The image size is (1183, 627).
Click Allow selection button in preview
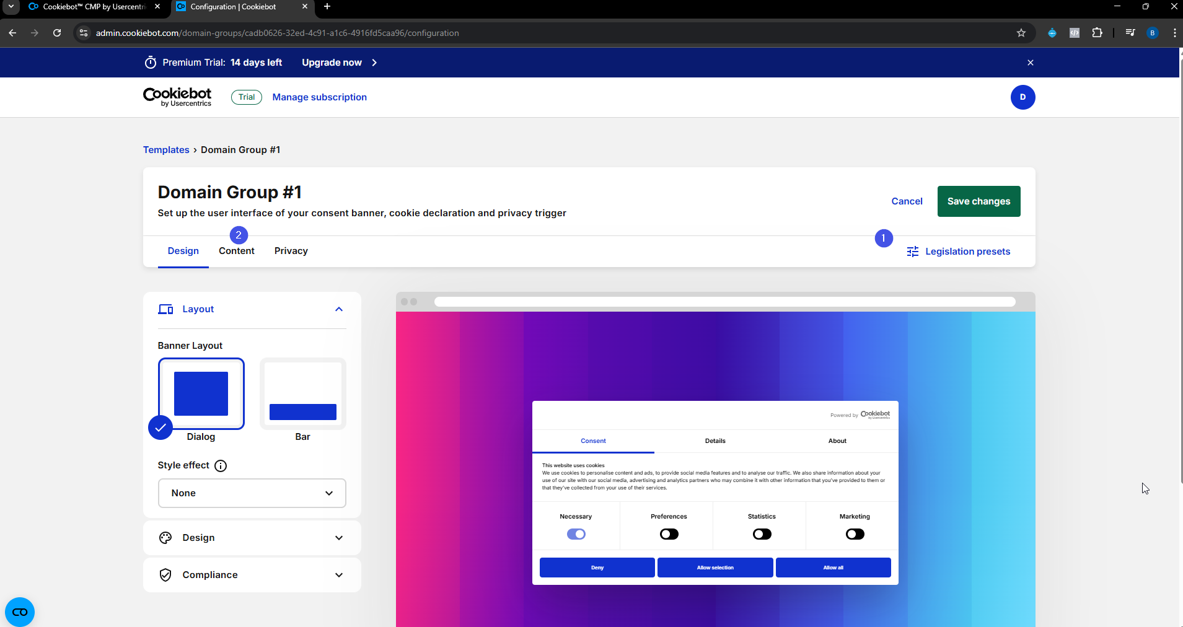pyautogui.click(x=715, y=568)
